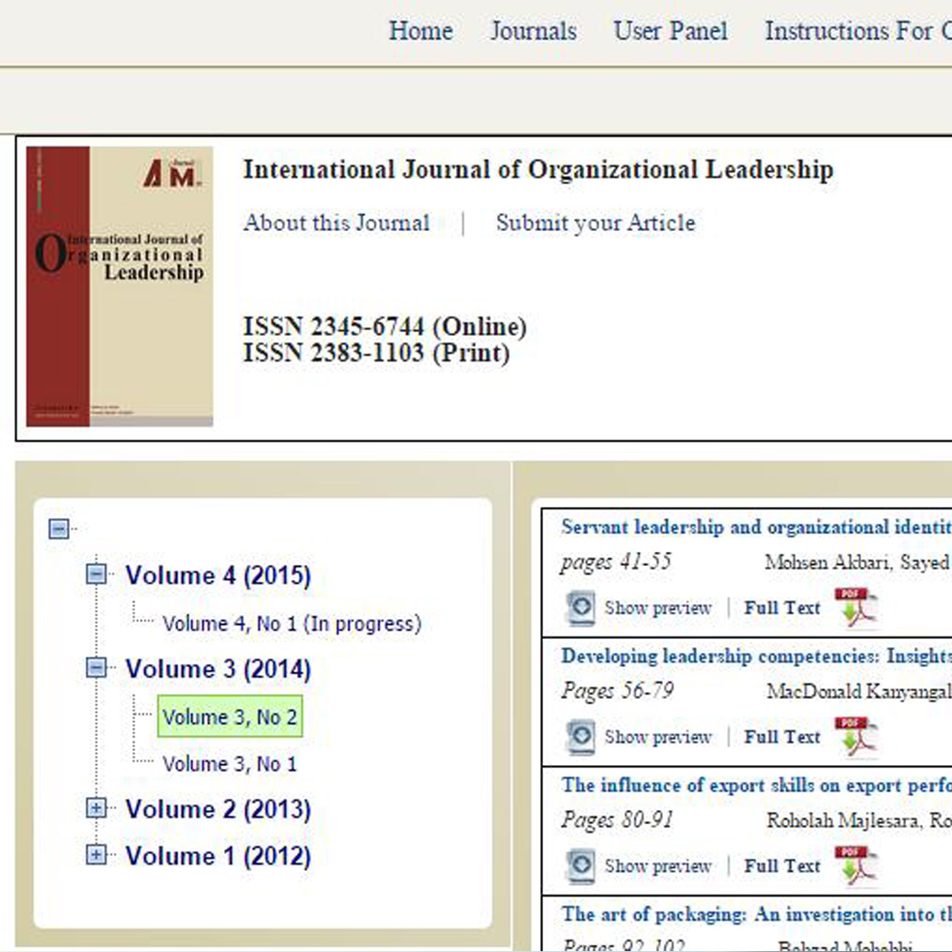
Task: Open the art of packaging article
Action: coord(756,914)
